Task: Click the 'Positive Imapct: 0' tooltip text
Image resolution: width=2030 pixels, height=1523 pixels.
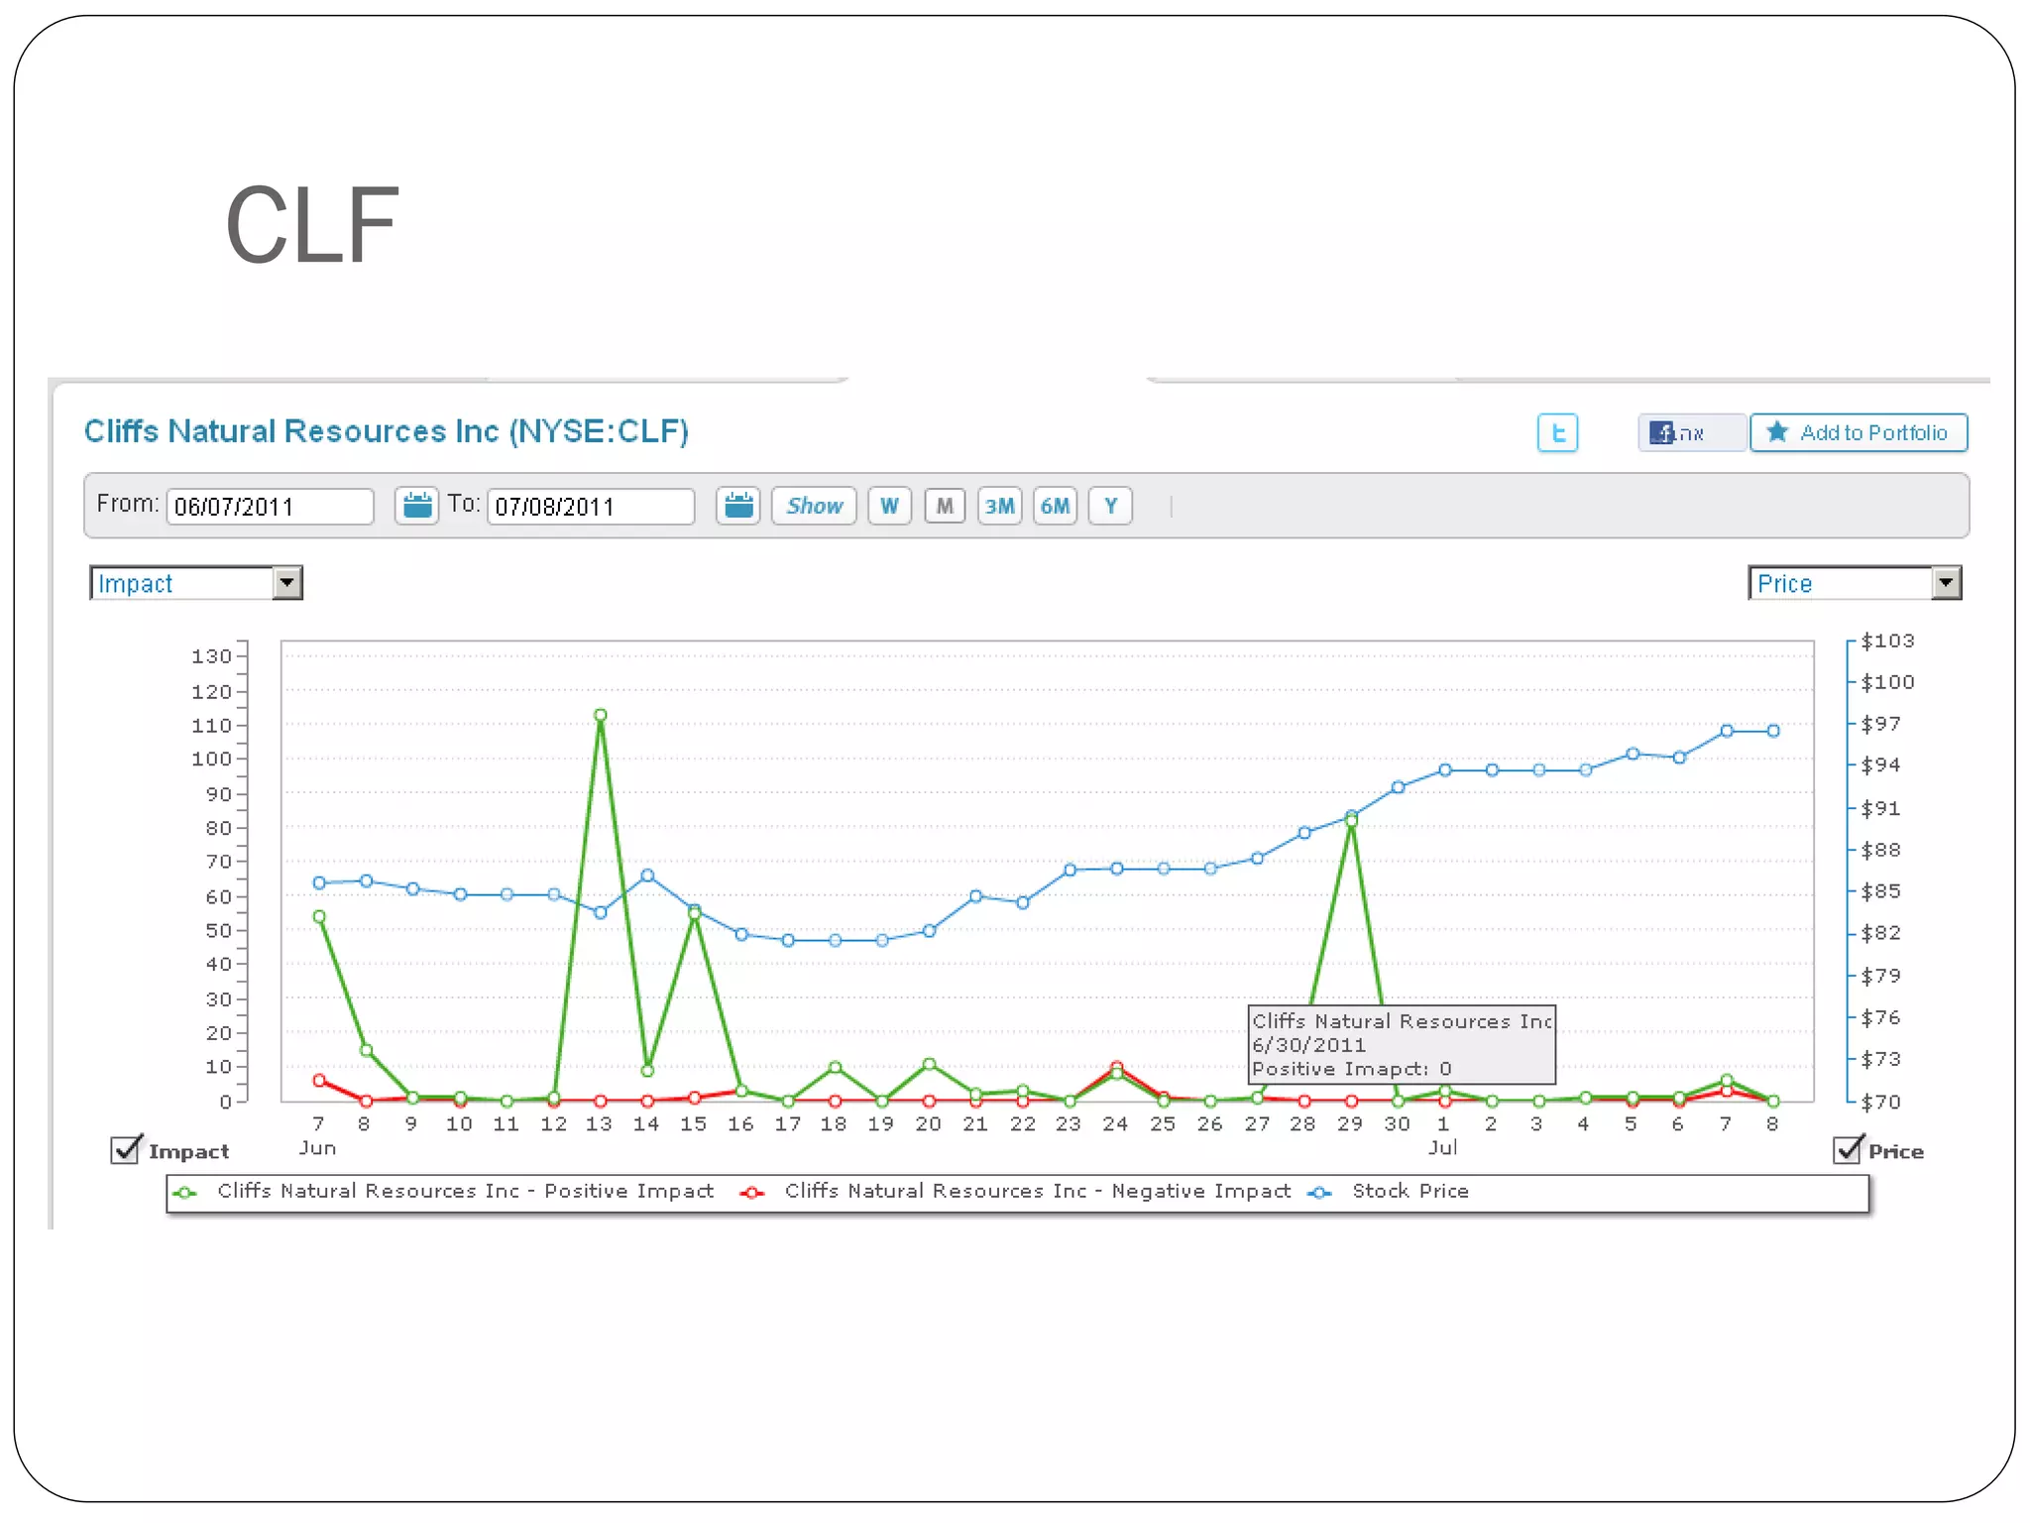Action: (x=1352, y=1069)
